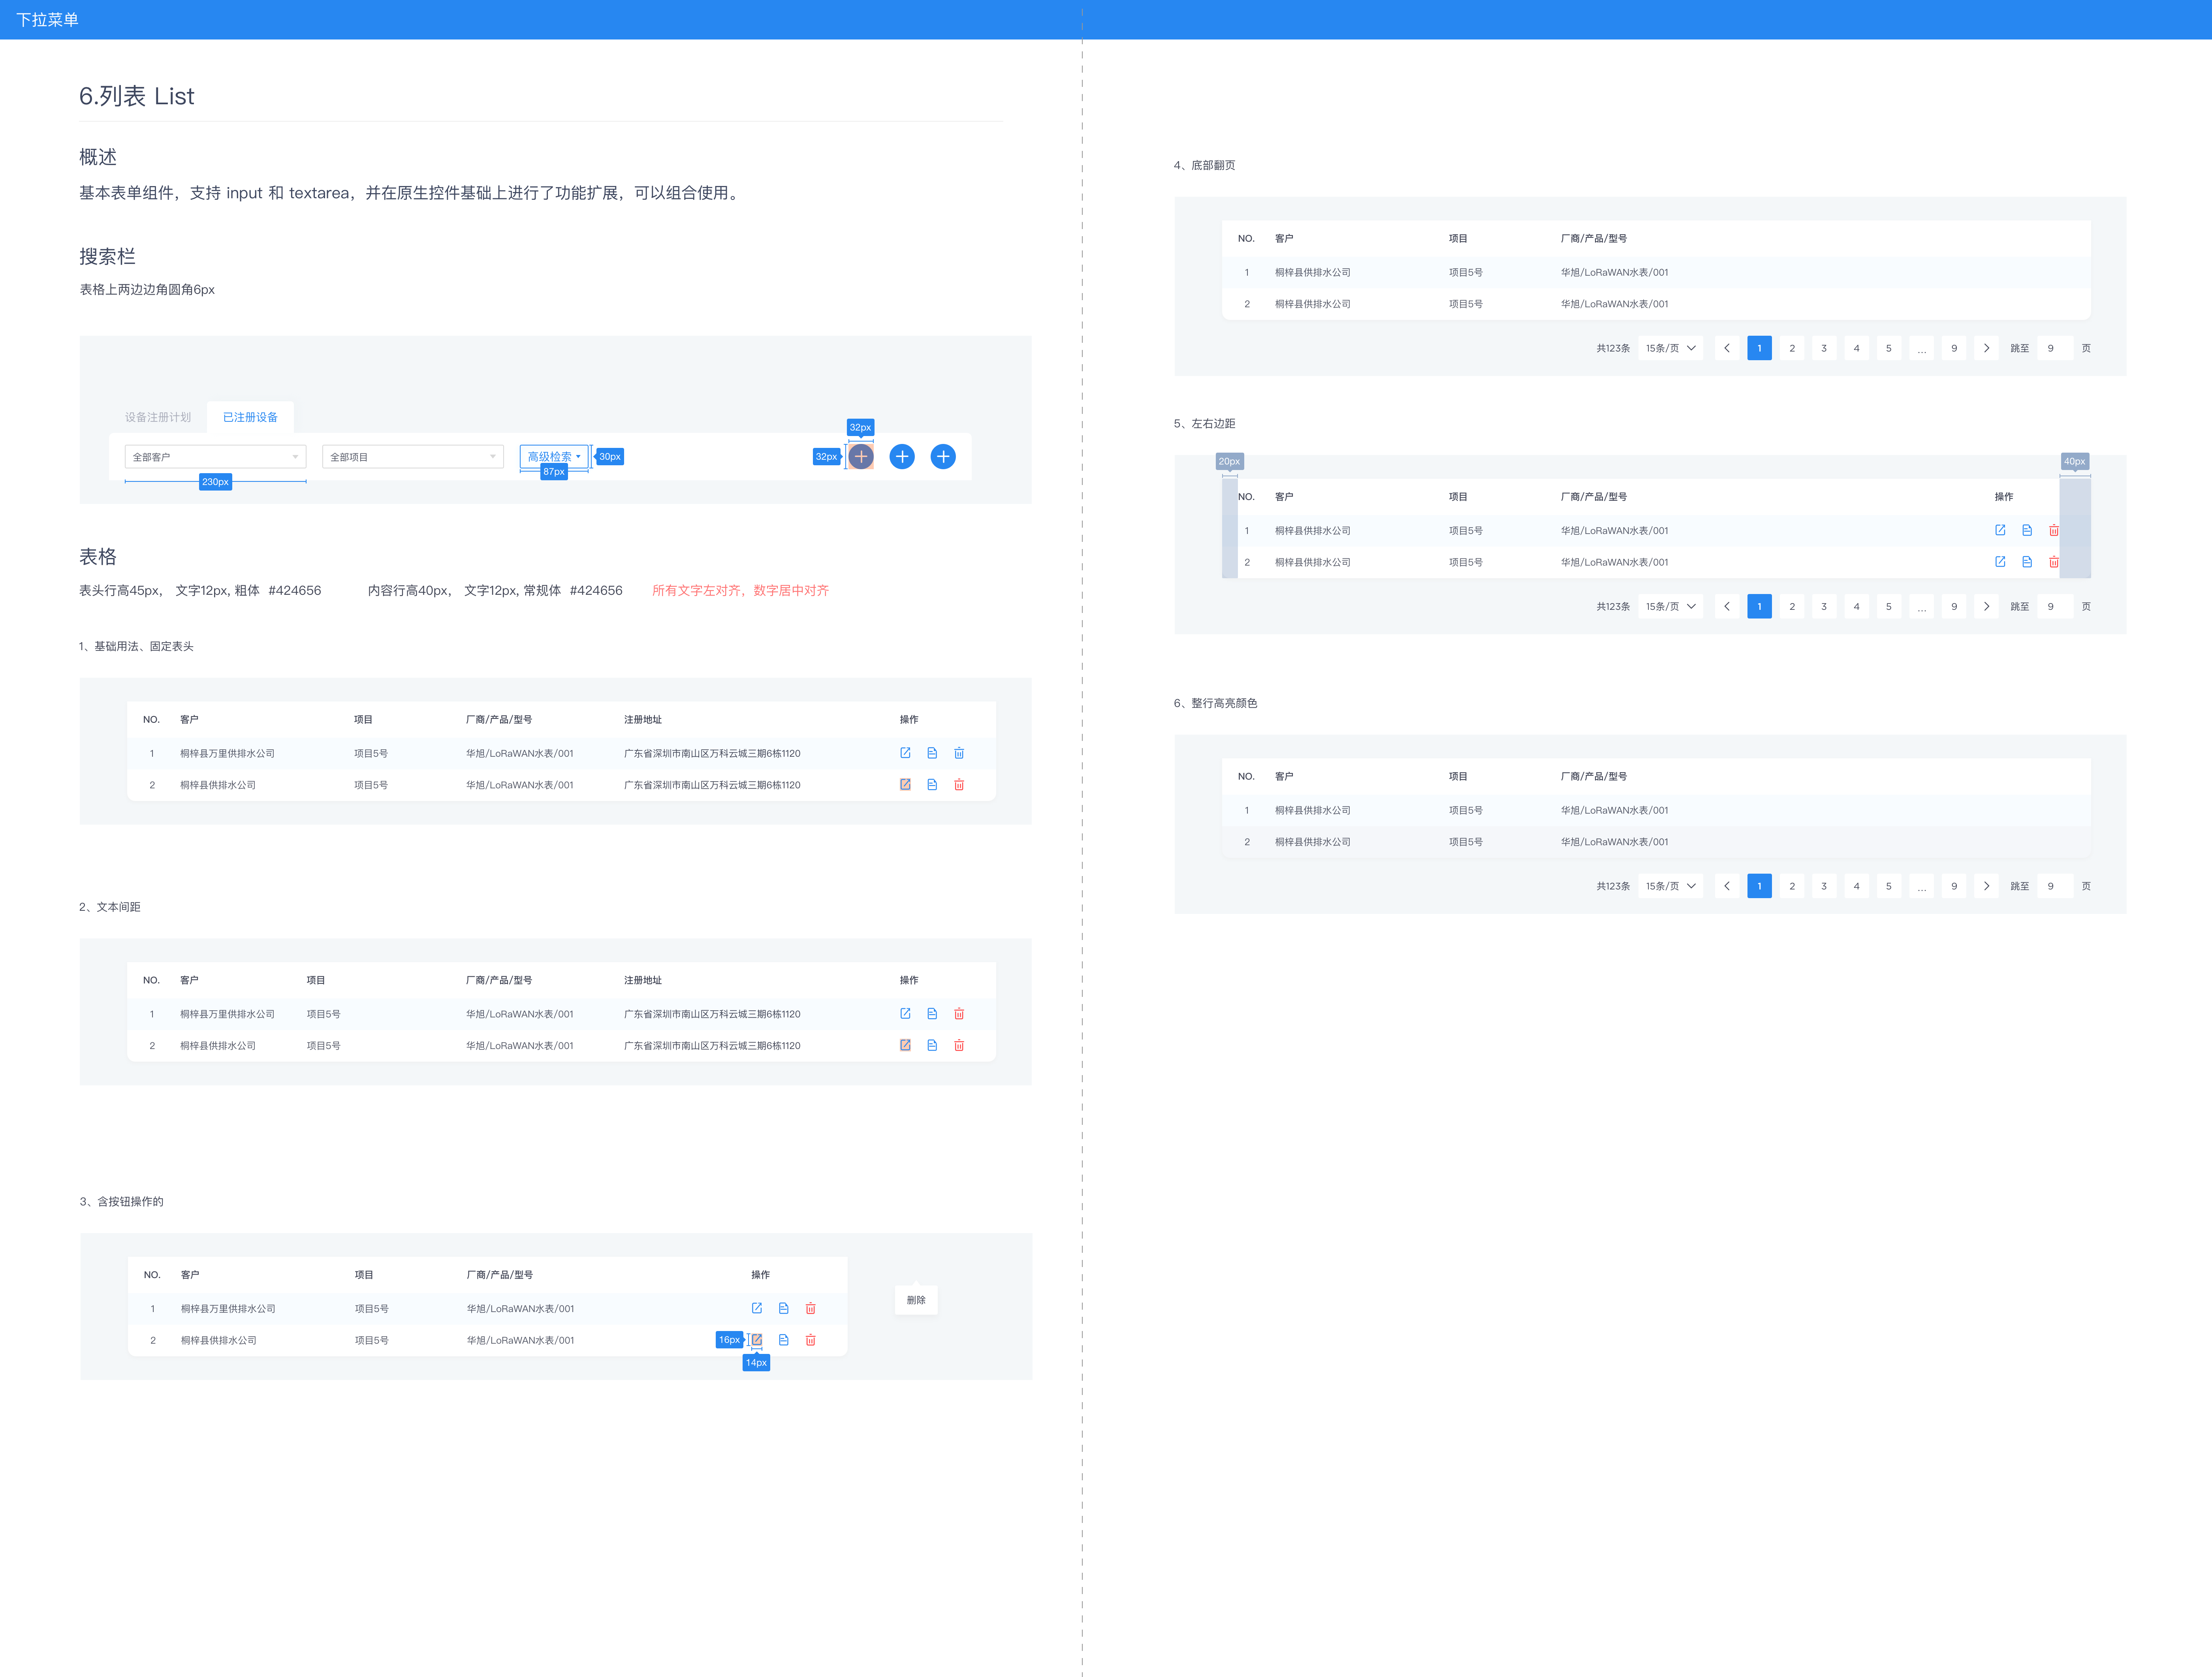Select page 5 in 底部翻页 pagination

(1889, 348)
